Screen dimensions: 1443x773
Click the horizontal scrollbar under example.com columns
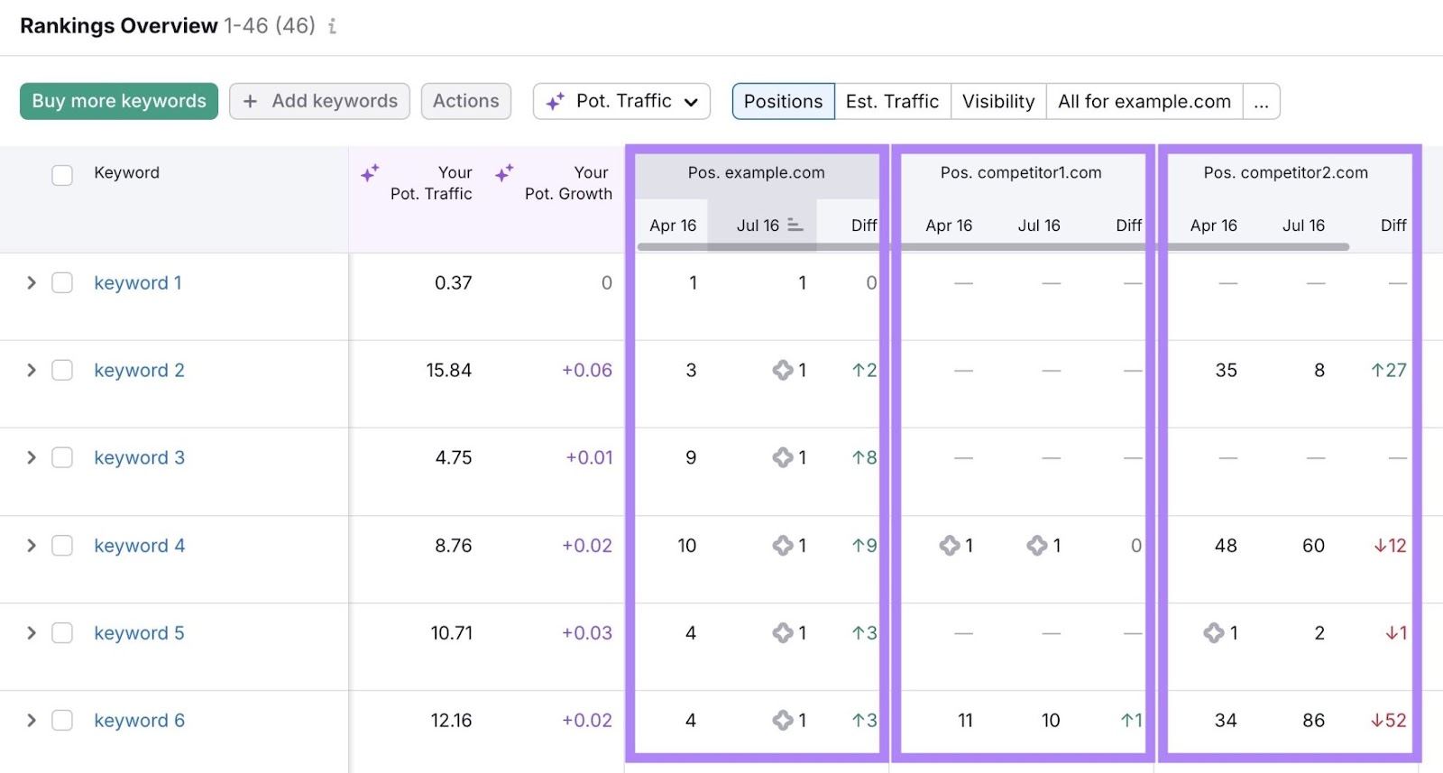point(758,246)
